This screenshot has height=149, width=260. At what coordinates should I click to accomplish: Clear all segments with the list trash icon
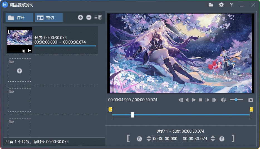pos(98,17)
